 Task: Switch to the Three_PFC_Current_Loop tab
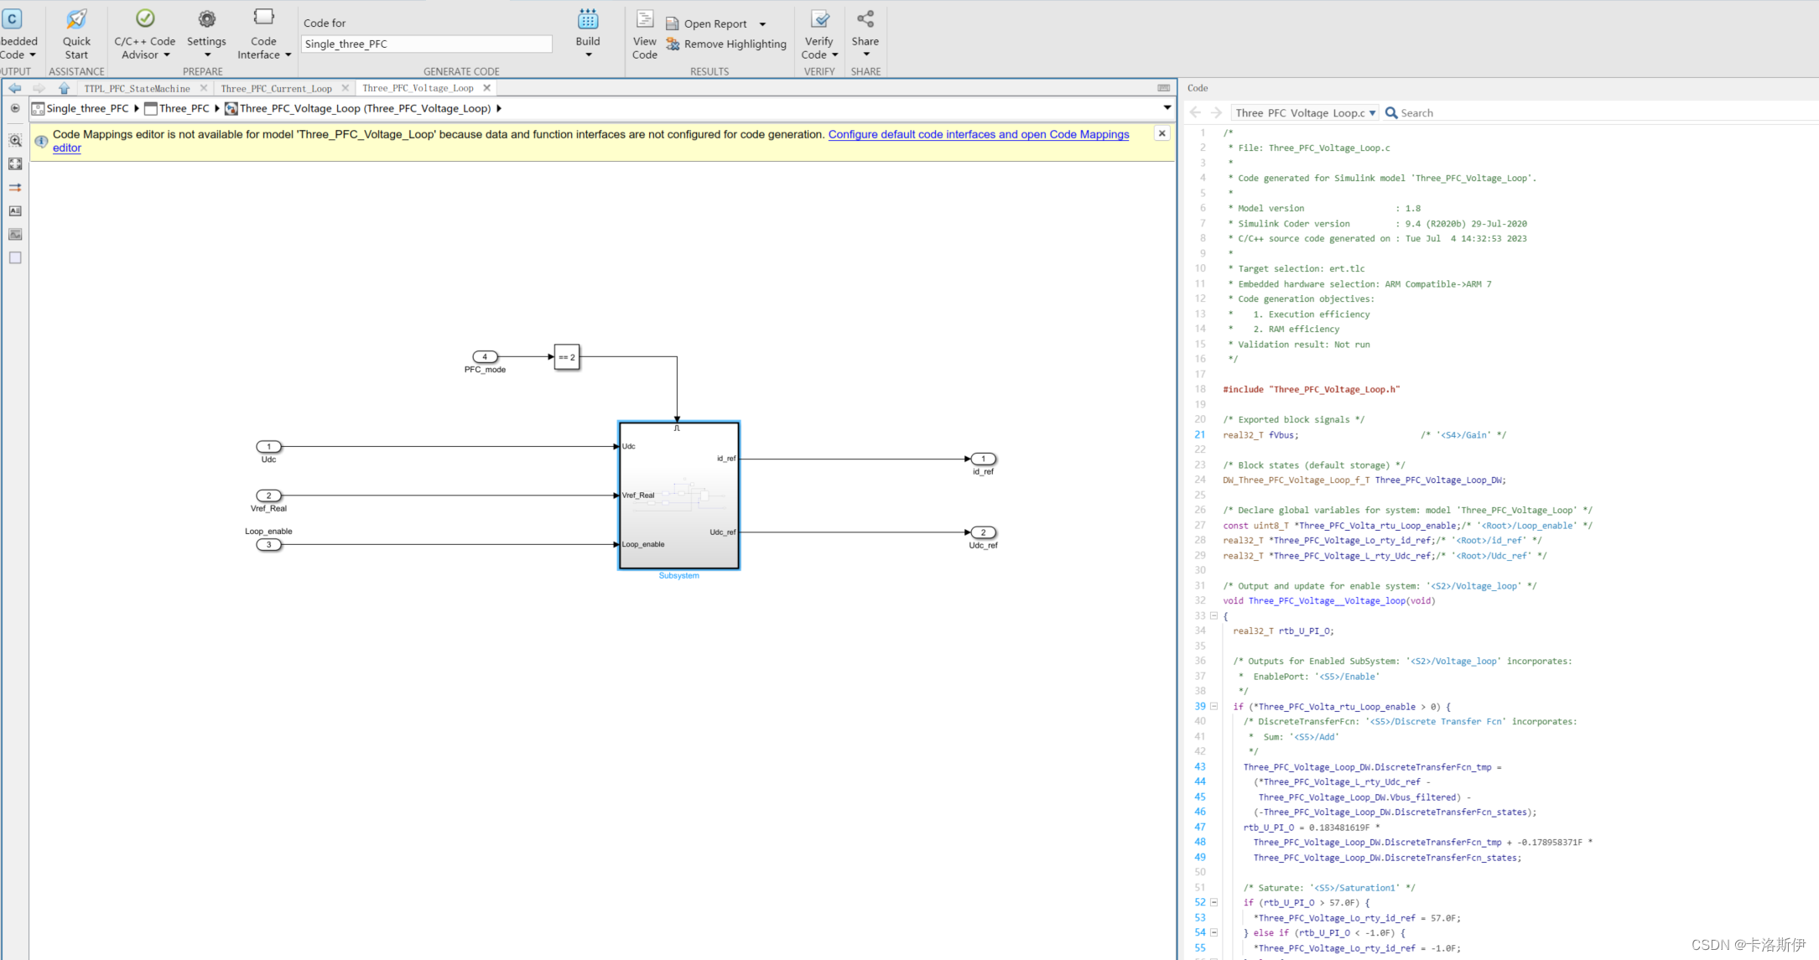coord(276,88)
